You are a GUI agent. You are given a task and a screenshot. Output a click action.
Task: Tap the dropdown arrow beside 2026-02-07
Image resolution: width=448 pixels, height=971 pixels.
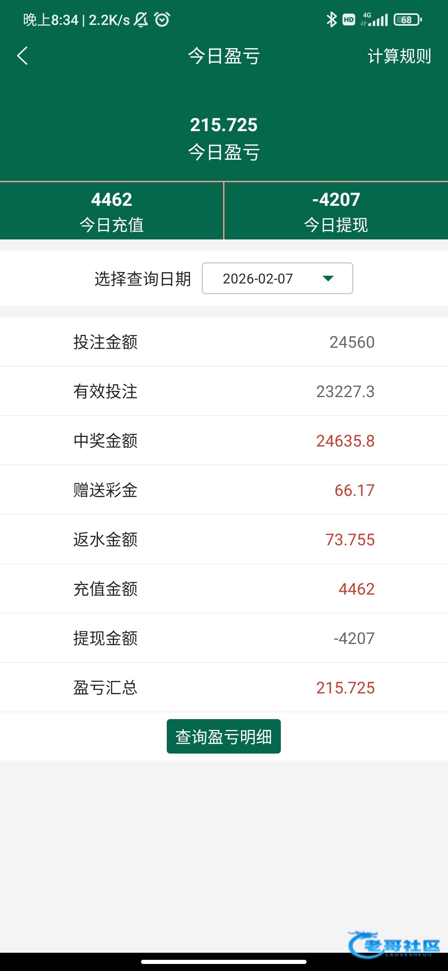click(328, 278)
